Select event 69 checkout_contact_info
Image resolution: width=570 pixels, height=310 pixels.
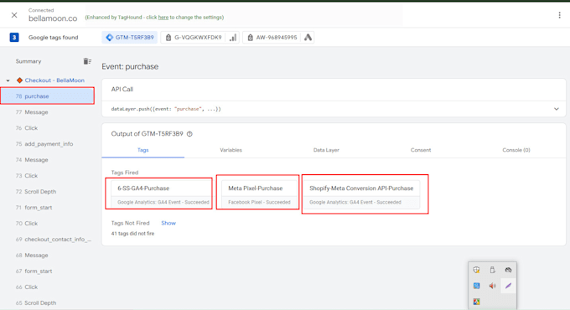pos(48,239)
